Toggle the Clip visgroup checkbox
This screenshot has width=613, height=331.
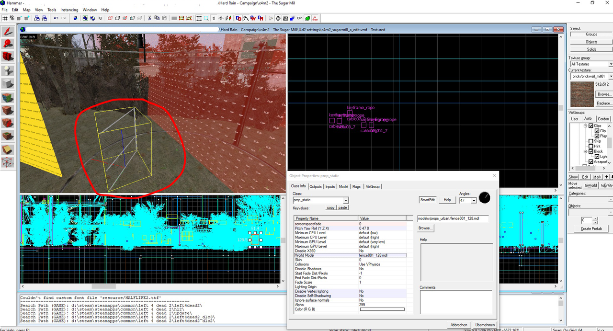coord(597,131)
